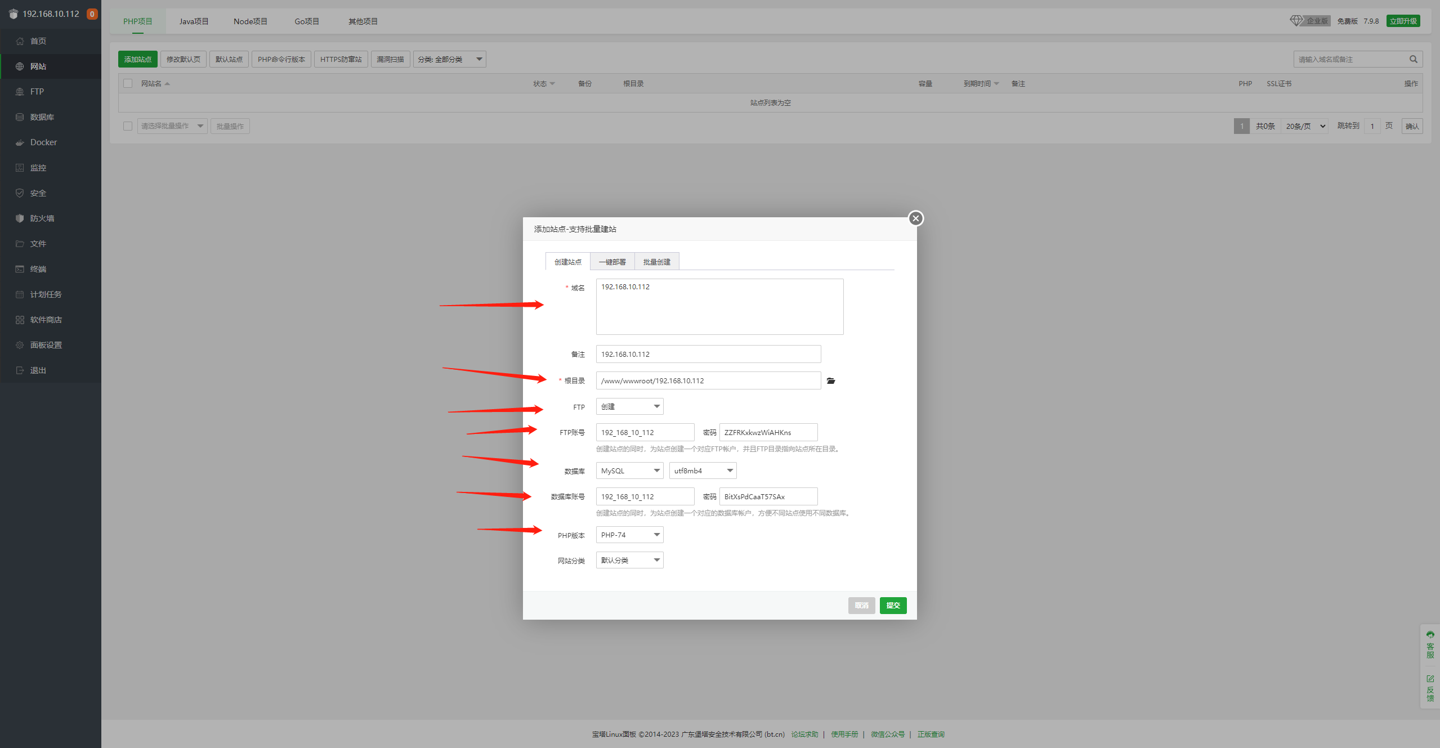The image size is (1440, 748).
Task: Close the add-site dialog with X
Action: click(x=915, y=218)
